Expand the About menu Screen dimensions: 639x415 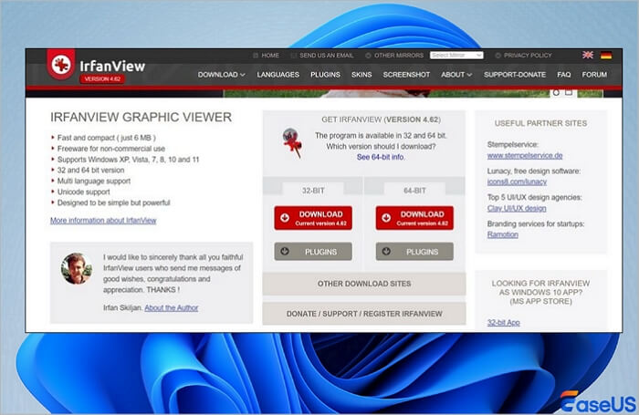[456, 75]
